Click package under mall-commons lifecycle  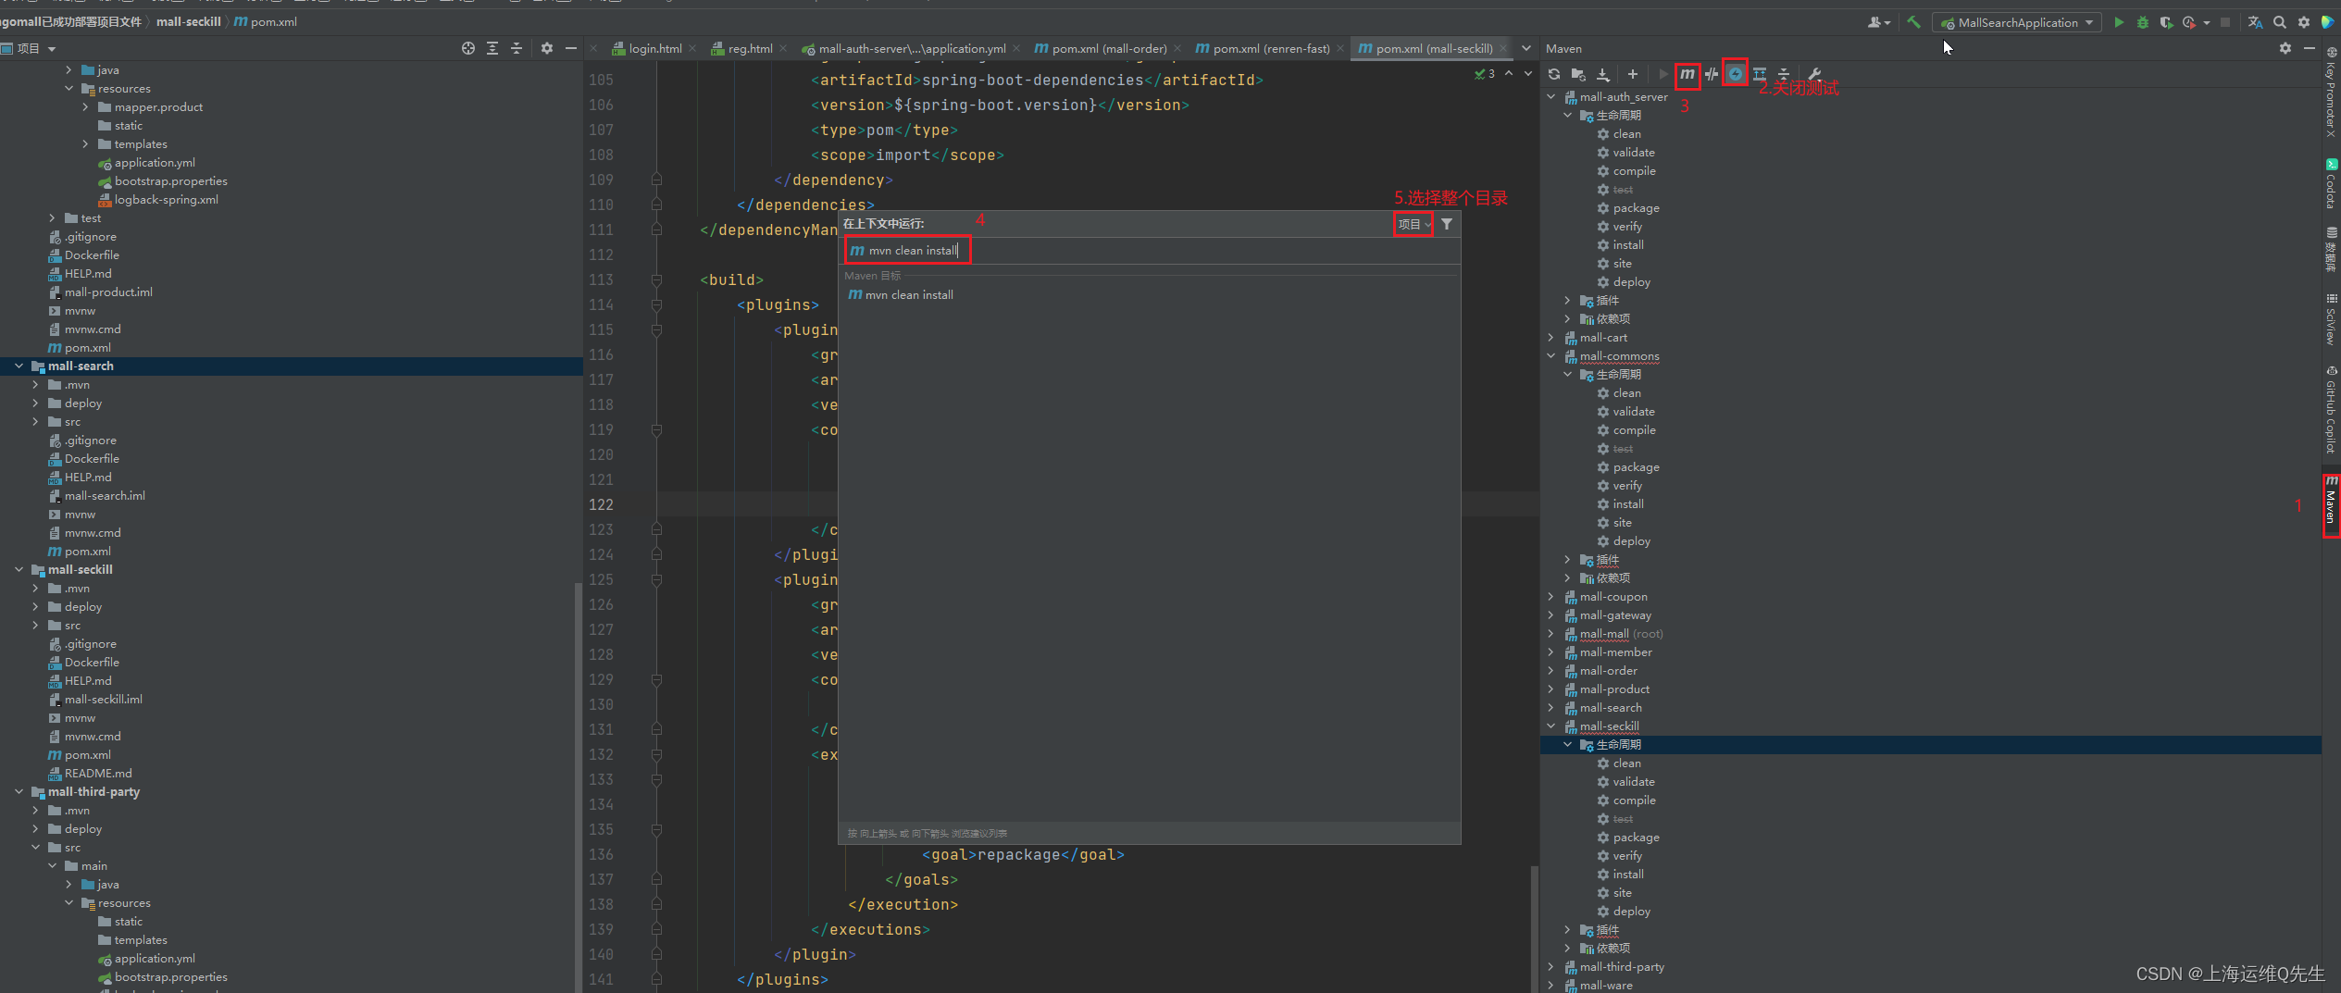tap(1636, 467)
